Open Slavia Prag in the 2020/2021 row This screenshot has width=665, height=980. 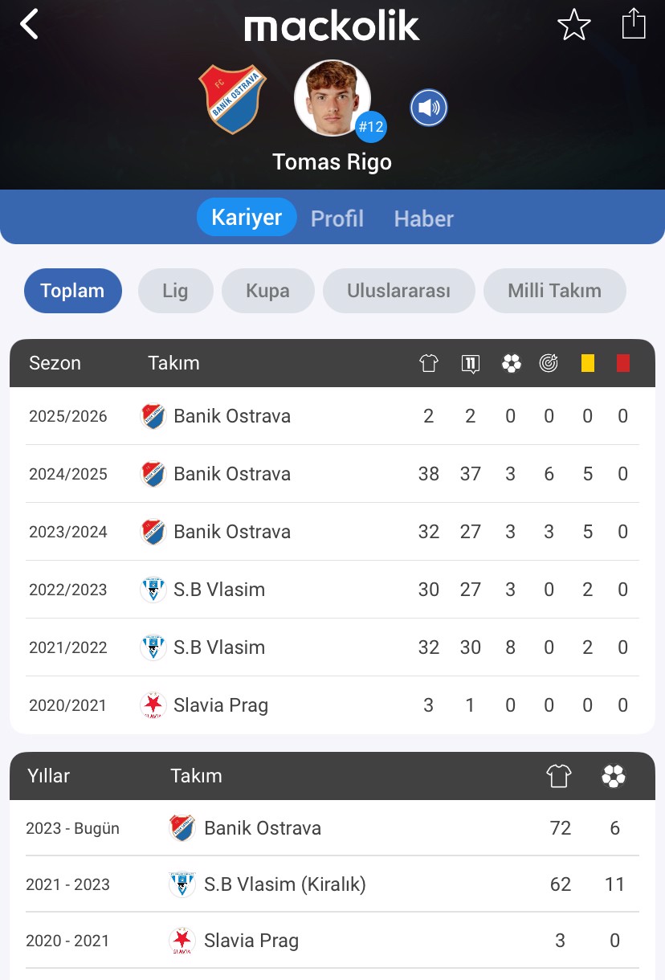221,705
